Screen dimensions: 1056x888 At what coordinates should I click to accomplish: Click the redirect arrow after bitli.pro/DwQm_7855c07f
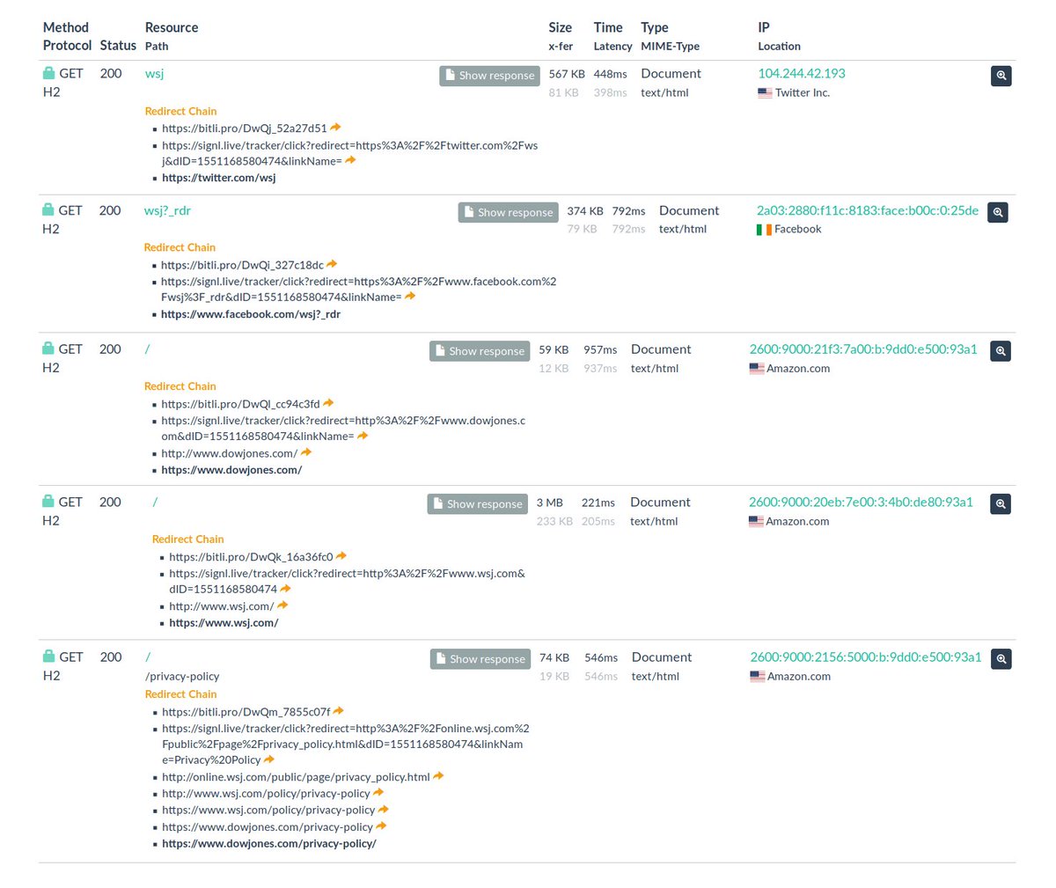coord(339,711)
